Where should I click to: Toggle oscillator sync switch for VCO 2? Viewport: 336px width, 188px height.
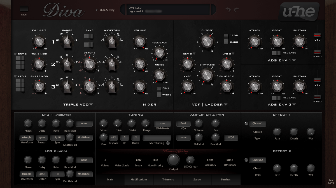[x=88, y=36]
